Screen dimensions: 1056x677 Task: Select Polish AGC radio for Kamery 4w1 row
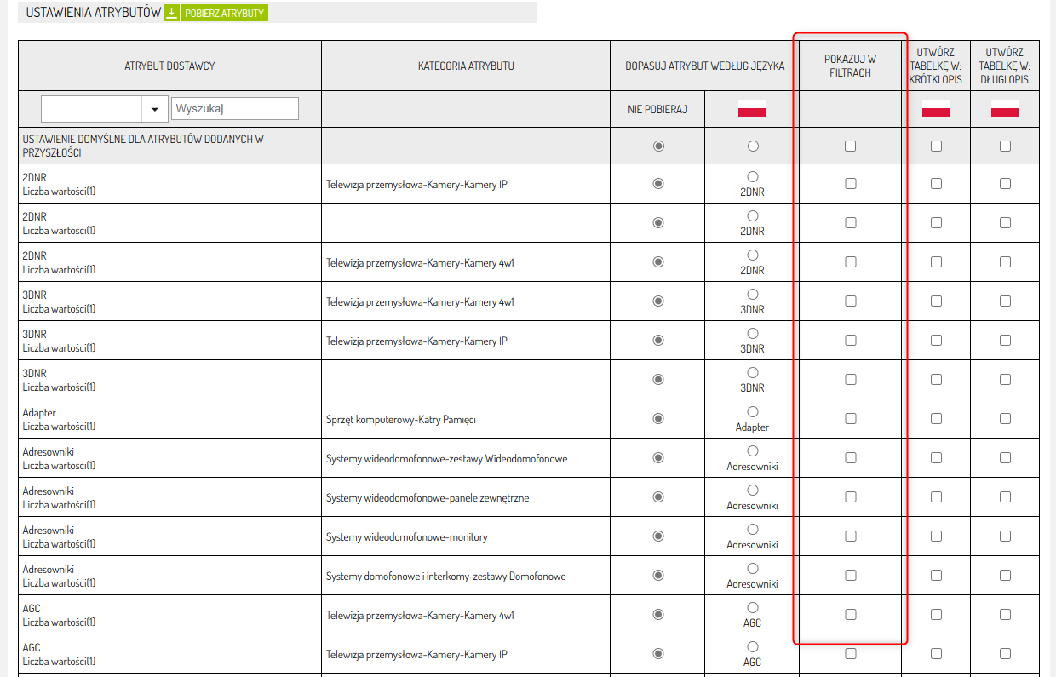(752, 607)
